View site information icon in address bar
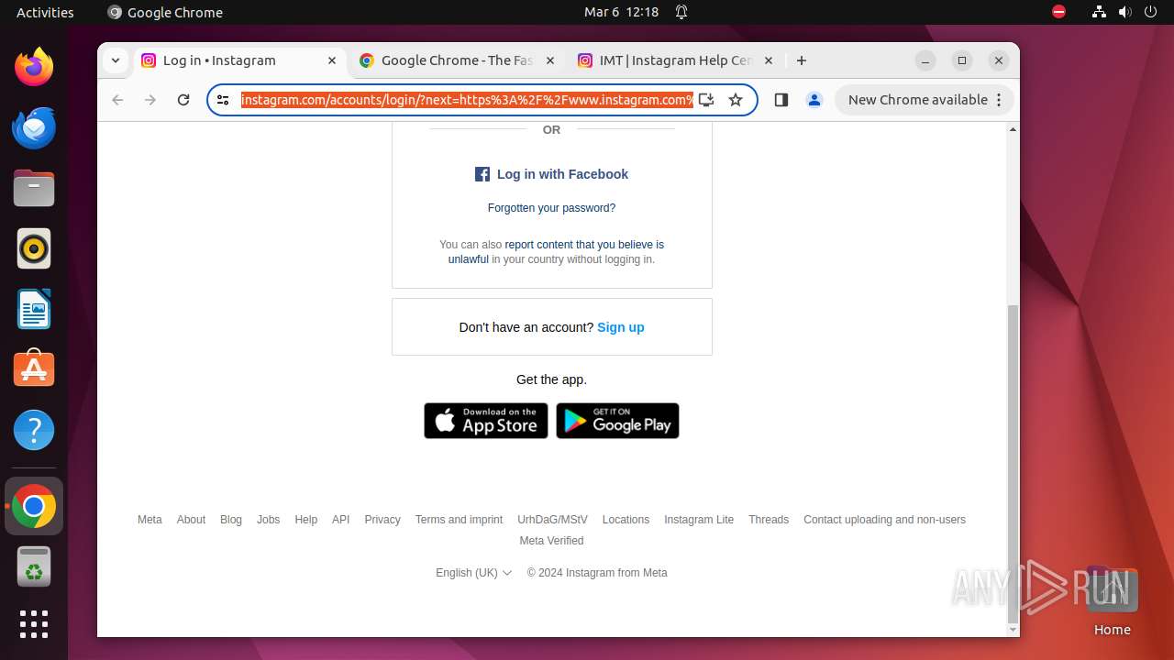The height and width of the screenshot is (660, 1174). [x=223, y=100]
